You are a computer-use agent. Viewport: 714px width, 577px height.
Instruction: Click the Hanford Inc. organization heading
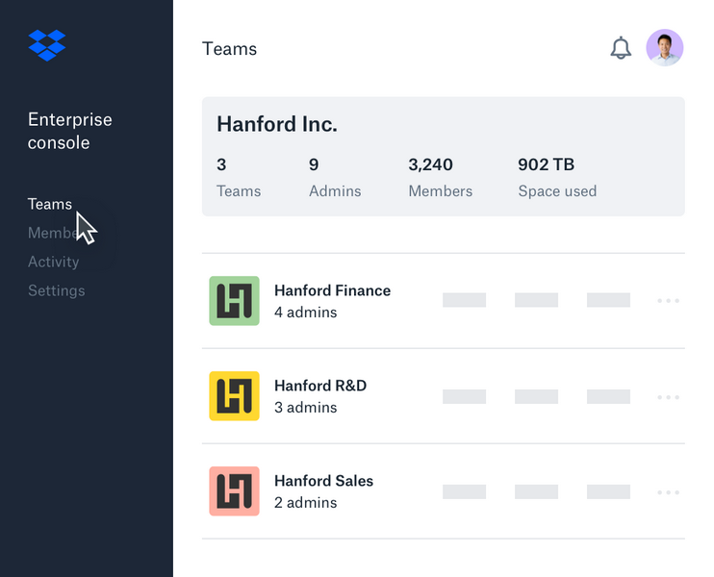pos(276,124)
